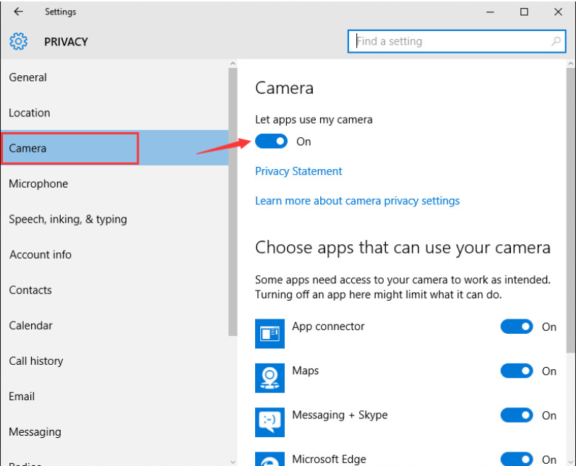Click the Microsoft Edge app icon
The width and height of the screenshot is (576, 466).
270,459
